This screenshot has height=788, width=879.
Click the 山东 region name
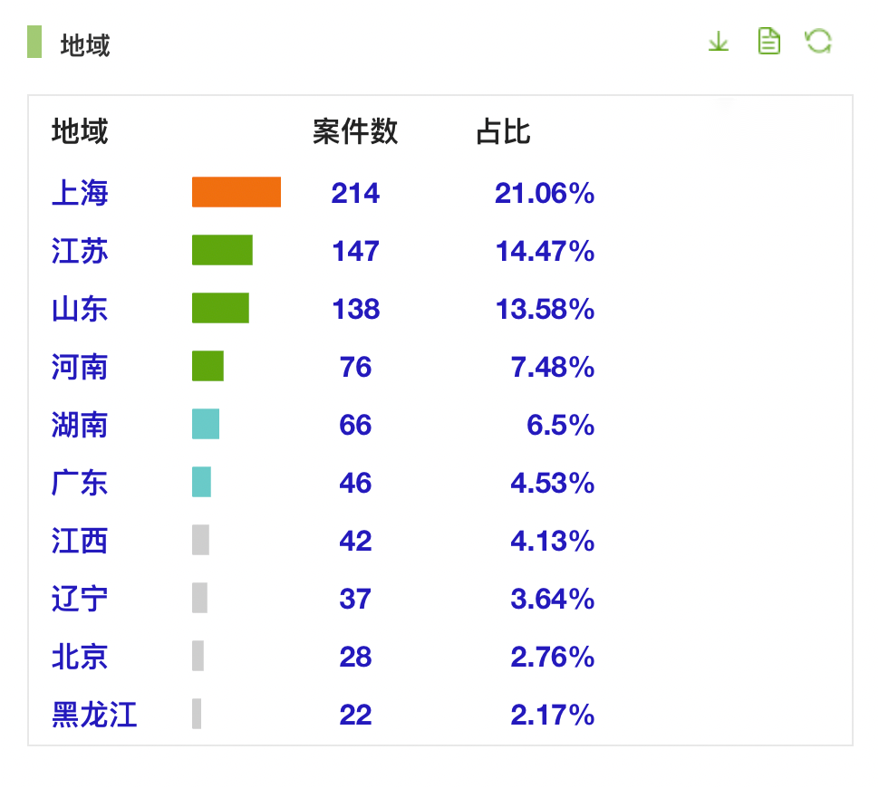[80, 309]
